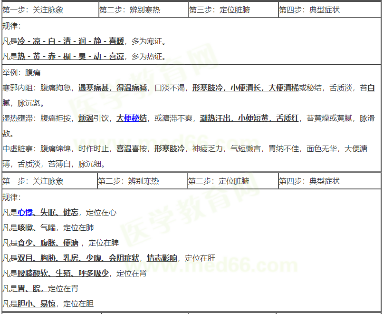Image resolution: width=383 pixels, height=314 pixels.
Task: Click the bold "情志影响" text
Action: 162,258
